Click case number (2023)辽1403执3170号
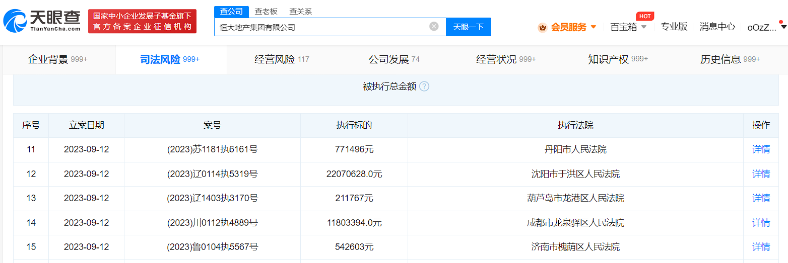Image resolution: width=788 pixels, height=263 pixels. [213, 198]
